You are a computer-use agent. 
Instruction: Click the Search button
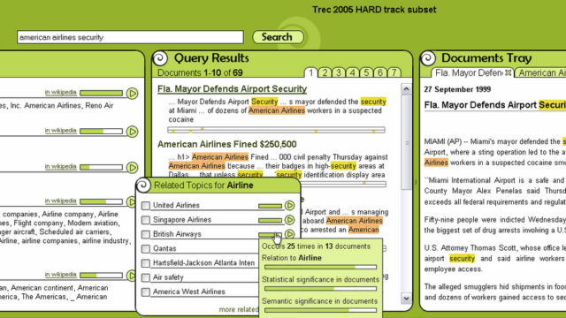[x=278, y=37]
